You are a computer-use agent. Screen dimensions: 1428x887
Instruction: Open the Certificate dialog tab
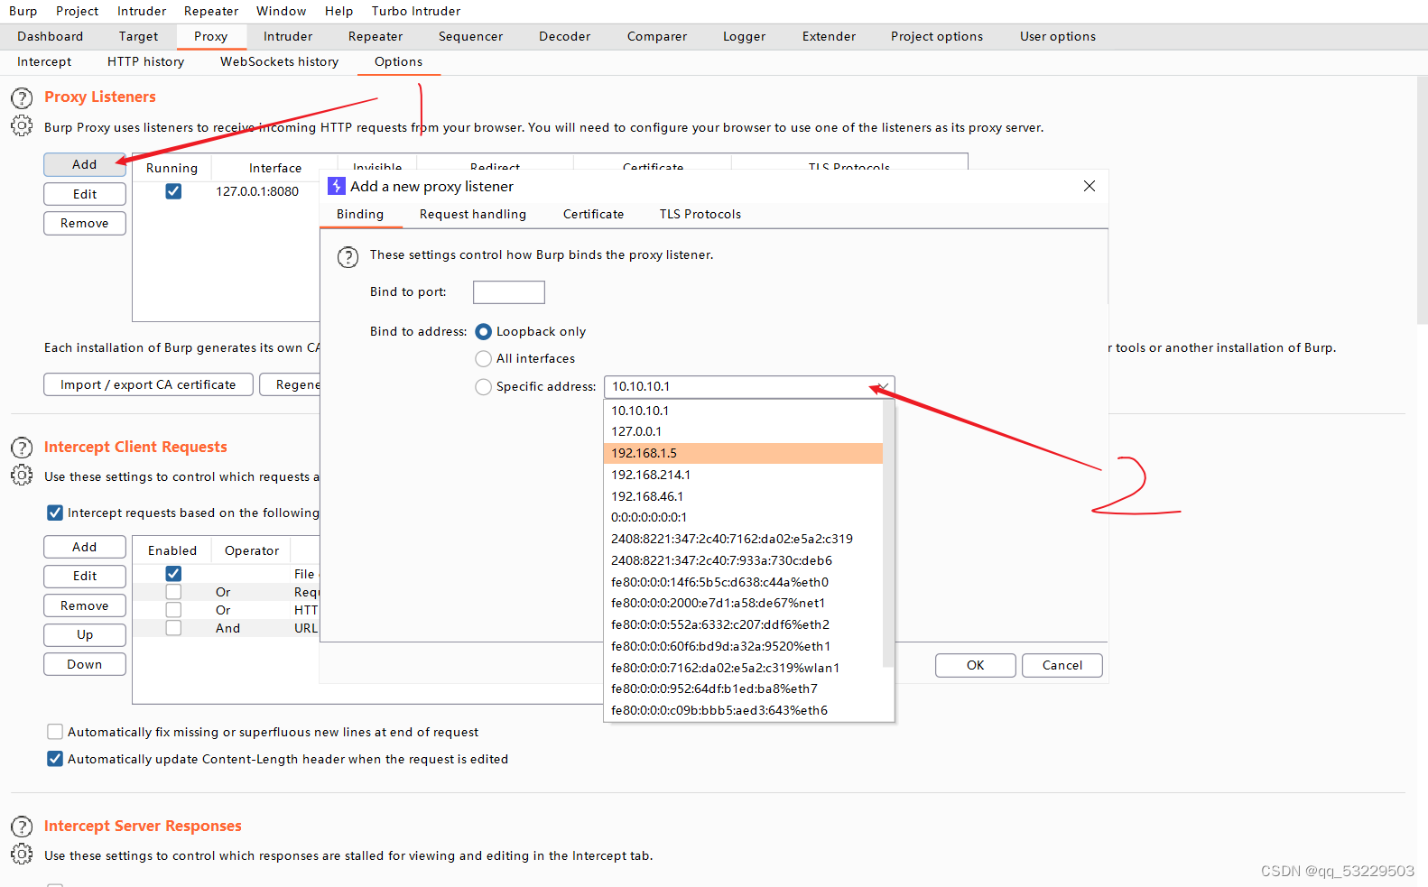[593, 214]
